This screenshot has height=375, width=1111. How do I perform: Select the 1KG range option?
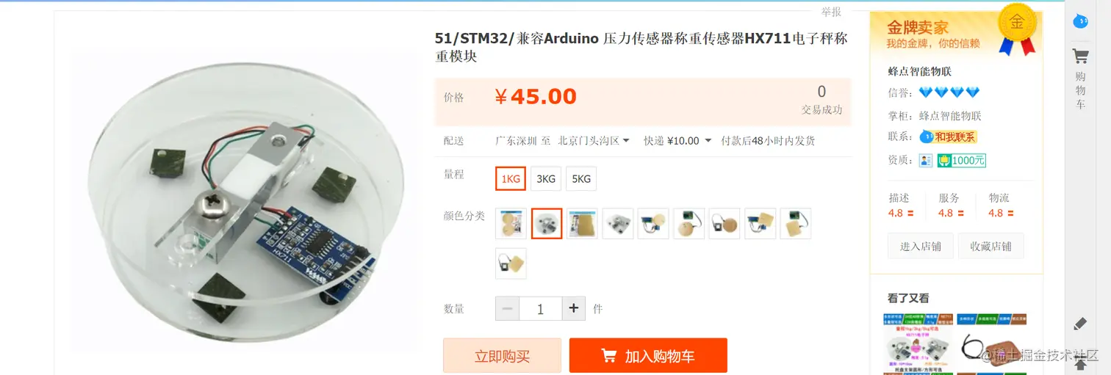(511, 178)
